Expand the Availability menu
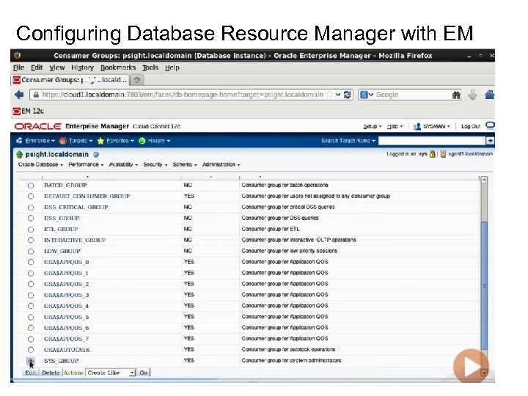This screenshot has width=528, height=396. point(123,165)
